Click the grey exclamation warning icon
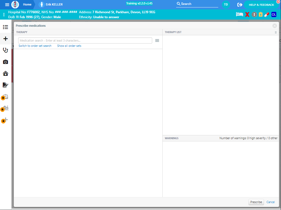The height and width of the screenshot is (210, 281). tap(254, 15)
